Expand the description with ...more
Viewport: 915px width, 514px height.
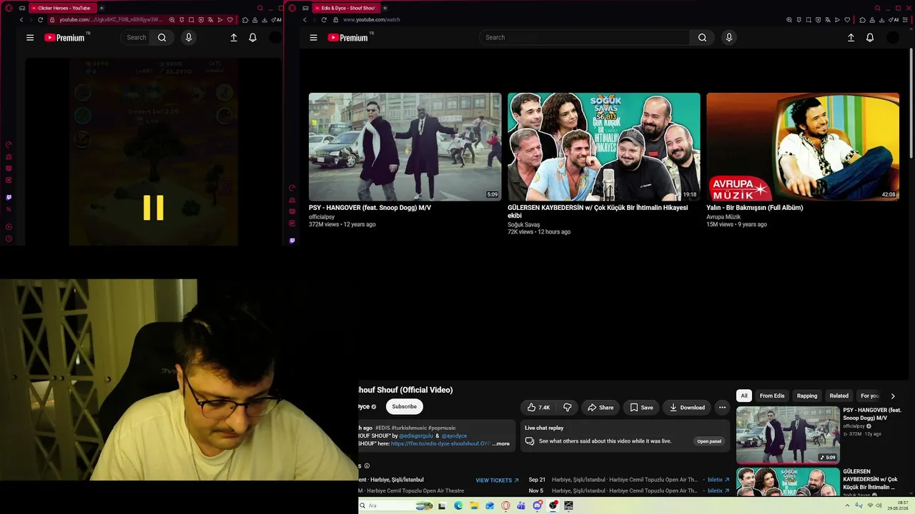coord(501,444)
